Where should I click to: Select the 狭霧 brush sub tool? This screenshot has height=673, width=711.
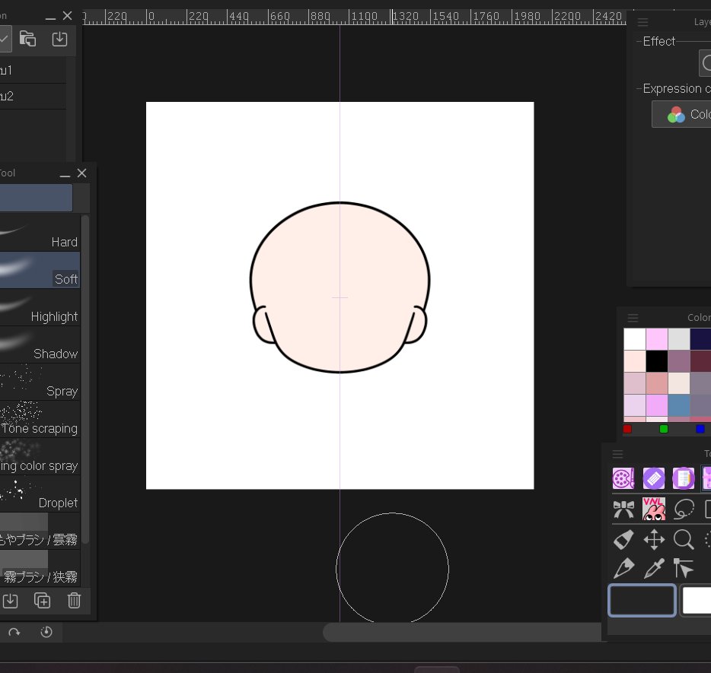coord(40,568)
